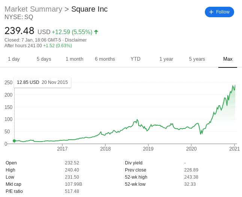Click the 2017 x-axis label
Screen dimensions: 242x197
pos(62,149)
